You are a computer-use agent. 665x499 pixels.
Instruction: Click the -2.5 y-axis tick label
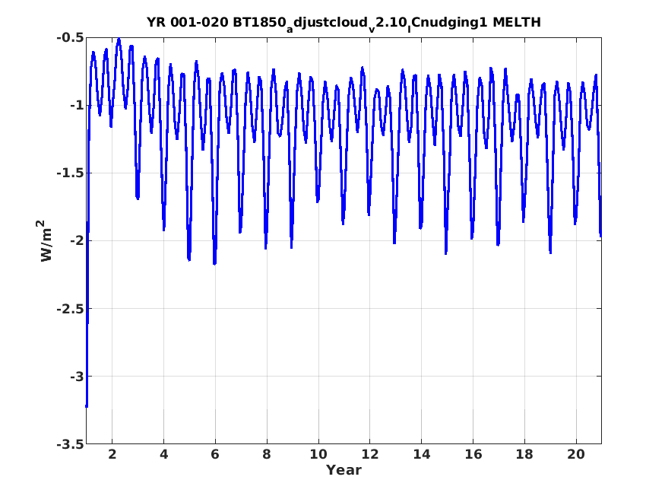click(71, 309)
